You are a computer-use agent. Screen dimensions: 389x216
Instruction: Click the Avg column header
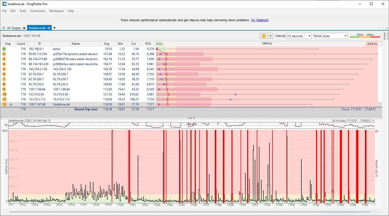pos(106,43)
